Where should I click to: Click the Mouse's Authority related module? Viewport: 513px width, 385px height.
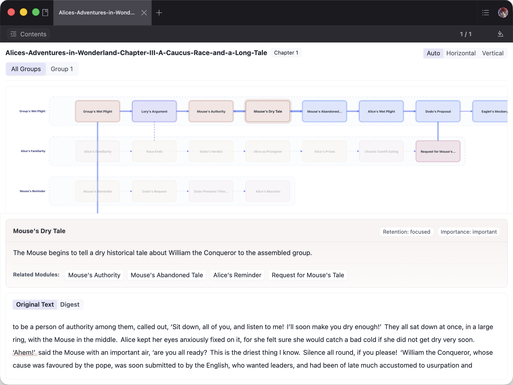pyautogui.click(x=94, y=275)
